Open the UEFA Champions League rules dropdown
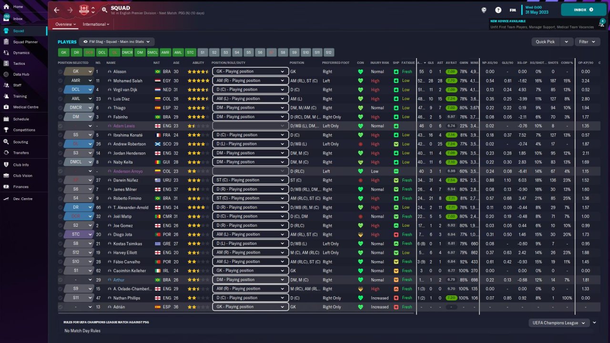This screenshot has height=343, width=610. tap(559, 323)
